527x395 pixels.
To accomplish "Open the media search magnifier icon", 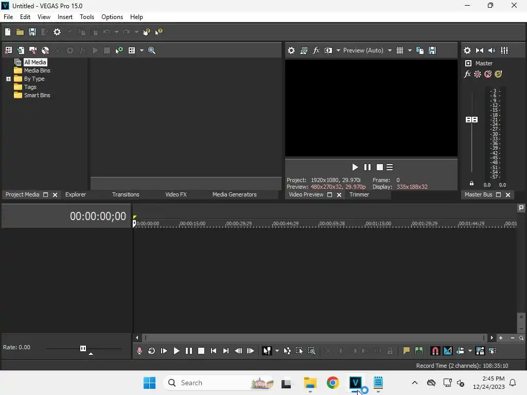I will pyautogui.click(x=152, y=50).
